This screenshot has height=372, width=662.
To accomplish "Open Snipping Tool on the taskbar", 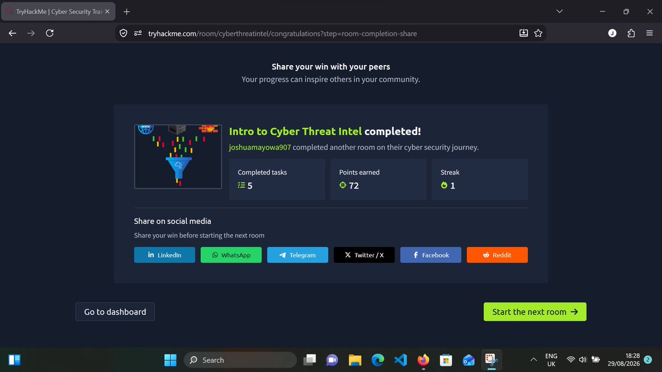I will [x=491, y=360].
